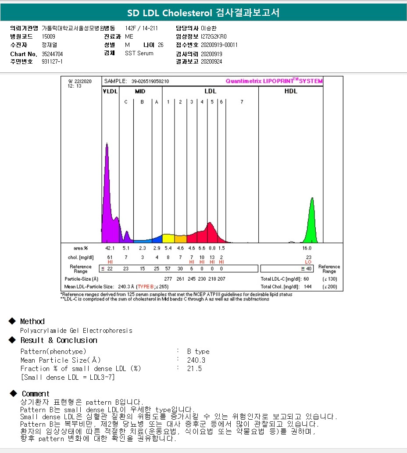The width and height of the screenshot is (407, 453).
Task: Click the result report date '20200924'
Action: [211, 61]
